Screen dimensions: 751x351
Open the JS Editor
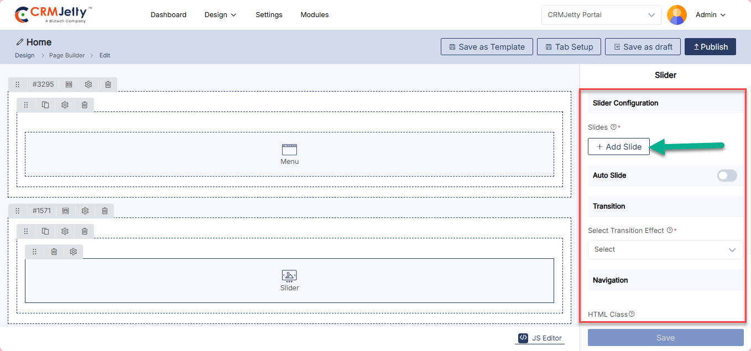click(x=540, y=338)
